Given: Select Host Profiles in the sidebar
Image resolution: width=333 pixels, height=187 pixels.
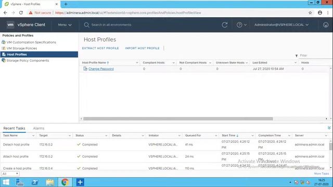Looking at the screenshot, I should [x=39, y=55].
